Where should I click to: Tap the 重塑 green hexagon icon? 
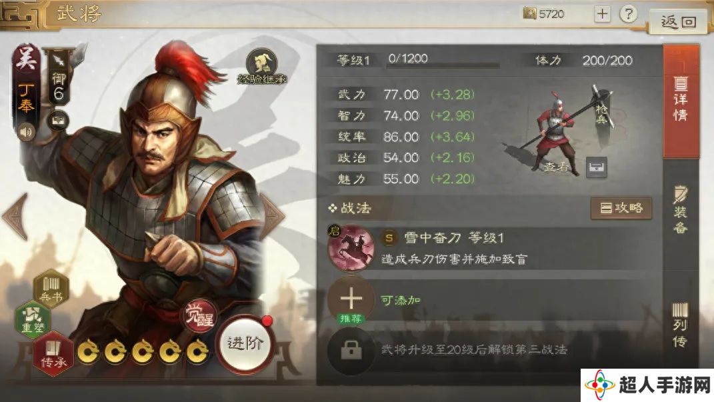(32, 319)
